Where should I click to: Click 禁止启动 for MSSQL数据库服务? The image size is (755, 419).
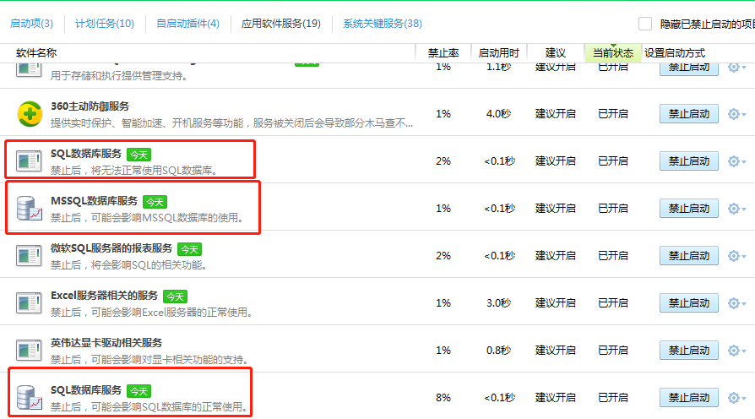[689, 209]
